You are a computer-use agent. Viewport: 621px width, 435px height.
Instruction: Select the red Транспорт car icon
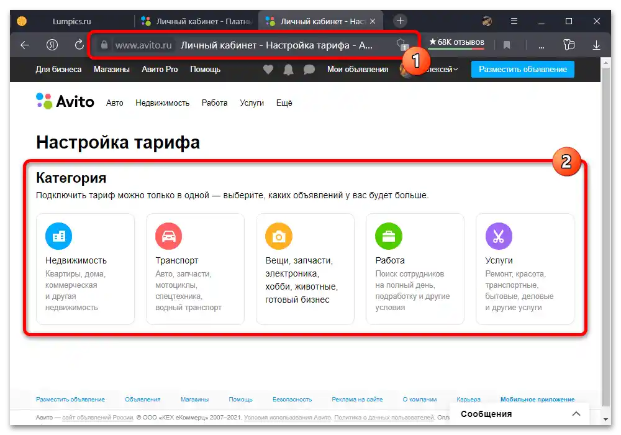tap(169, 236)
